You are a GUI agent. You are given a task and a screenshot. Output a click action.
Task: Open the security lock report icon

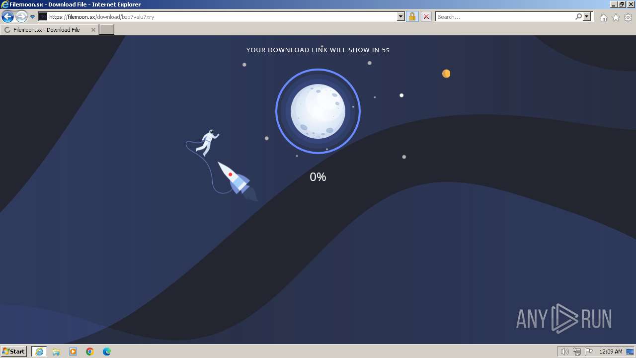click(412, 17)
